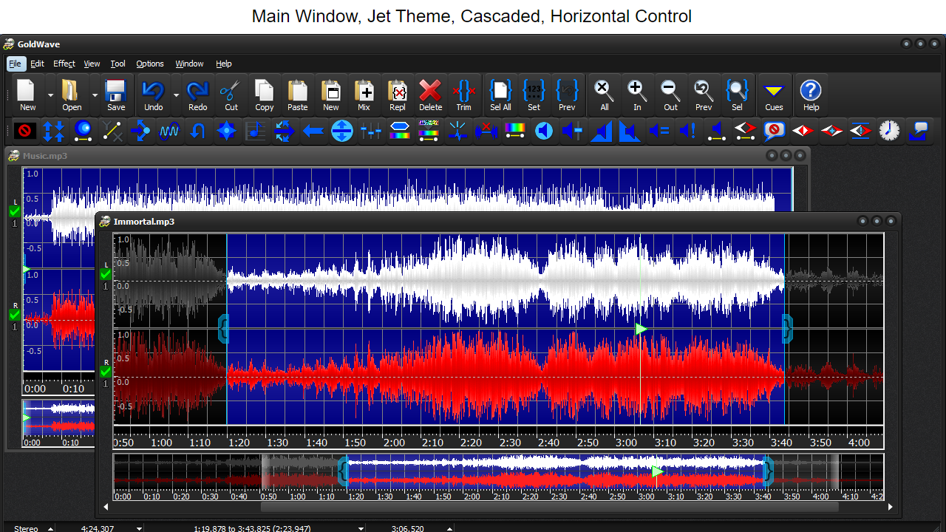Zoom to selection with Sel icon
This screenshot has height=532, width=946.
pyautogui.click(x=737, y=95)
